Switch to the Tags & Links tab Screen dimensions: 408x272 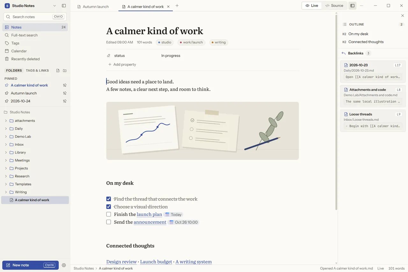(x=37, y=70)
